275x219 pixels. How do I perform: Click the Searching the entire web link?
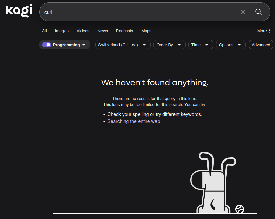[133, 121]
